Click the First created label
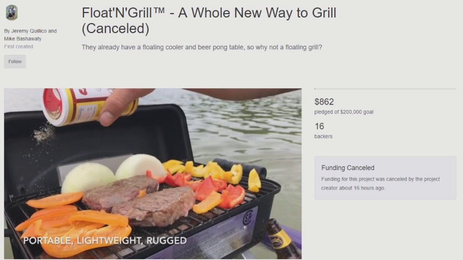The image size is (463, 260). (18, 47)
